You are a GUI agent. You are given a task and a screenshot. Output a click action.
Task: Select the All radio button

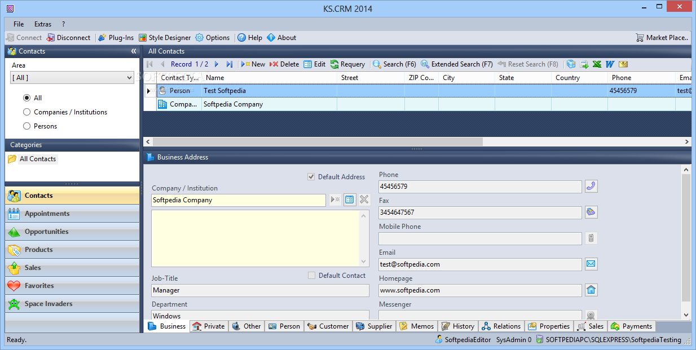pyautogui.click(x=27, y=98)
